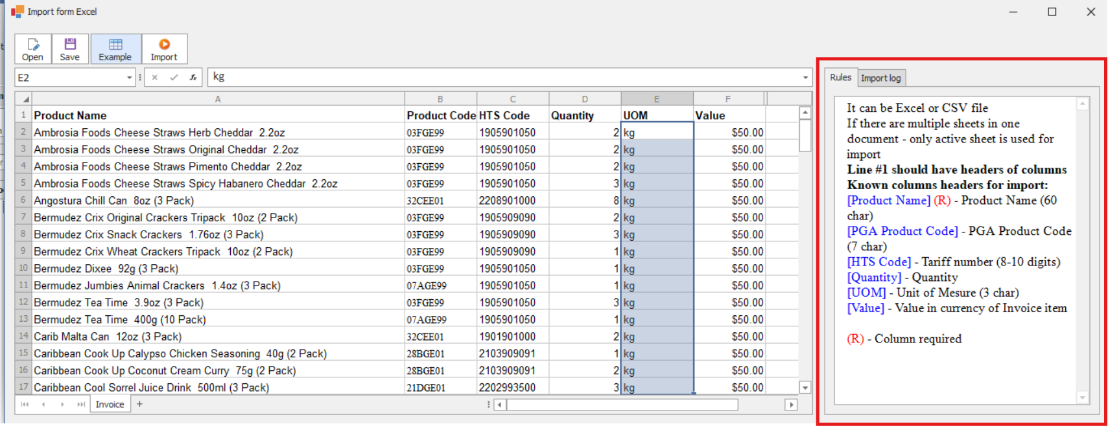This screenshot has height=426, width=1108.
Task: Click HTS code 1901901000 cell
Action: click(512, 337)
